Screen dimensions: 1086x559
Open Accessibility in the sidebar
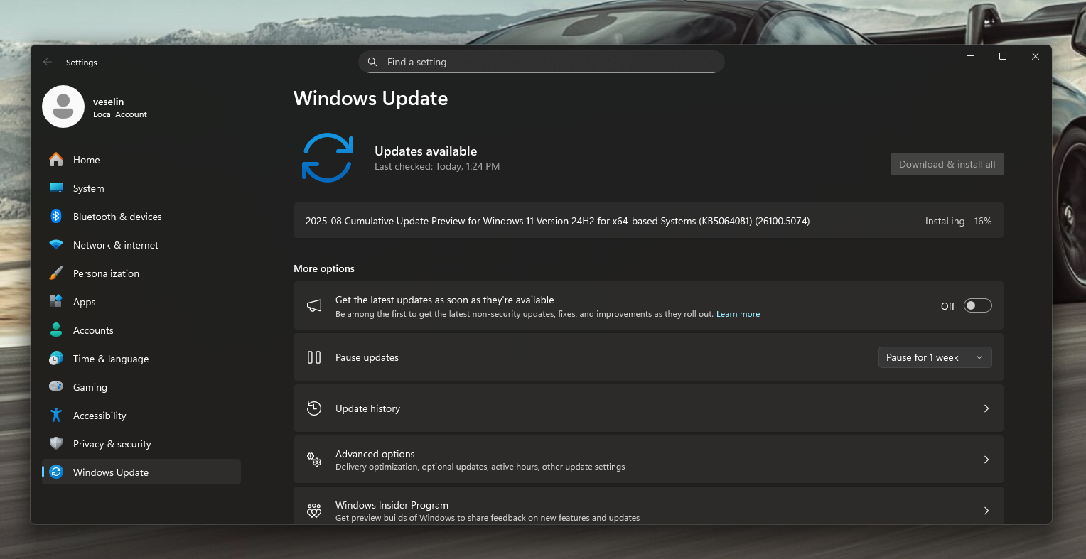point(141,416)
